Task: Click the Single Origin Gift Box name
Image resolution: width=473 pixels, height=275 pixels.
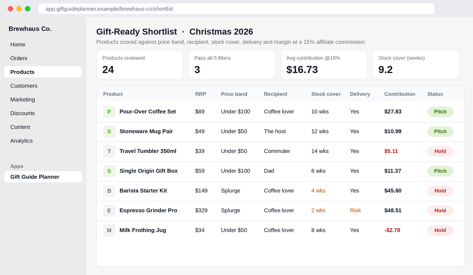Action: (x=148, y=171)
